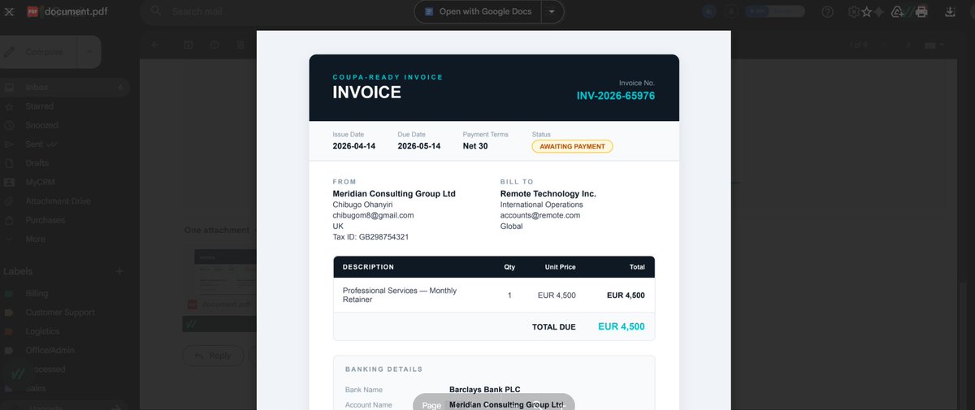Click the Remote Technology Inc. name

point(548,194)
